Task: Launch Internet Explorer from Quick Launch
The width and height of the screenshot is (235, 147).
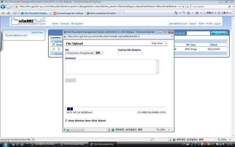Action: click(x=18, y=144)
